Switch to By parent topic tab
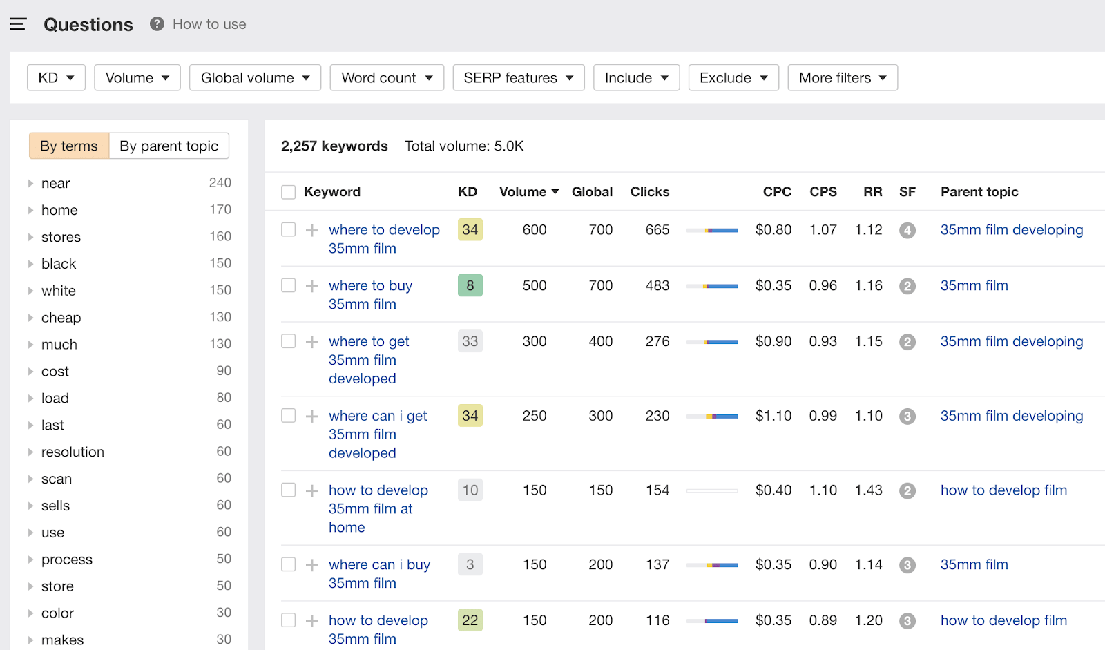Viewport: 1105px width, 650px height. 169,146
